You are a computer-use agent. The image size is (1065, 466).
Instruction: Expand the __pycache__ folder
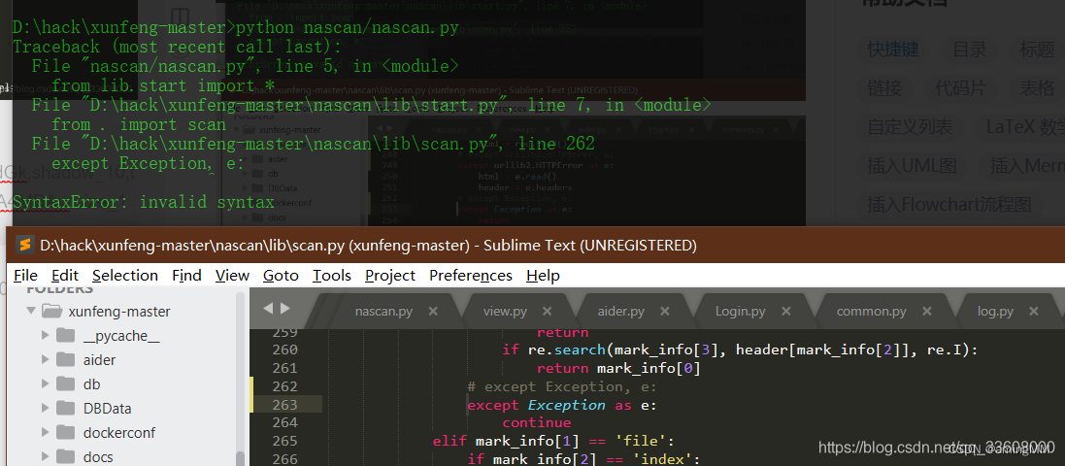[45, 336]
